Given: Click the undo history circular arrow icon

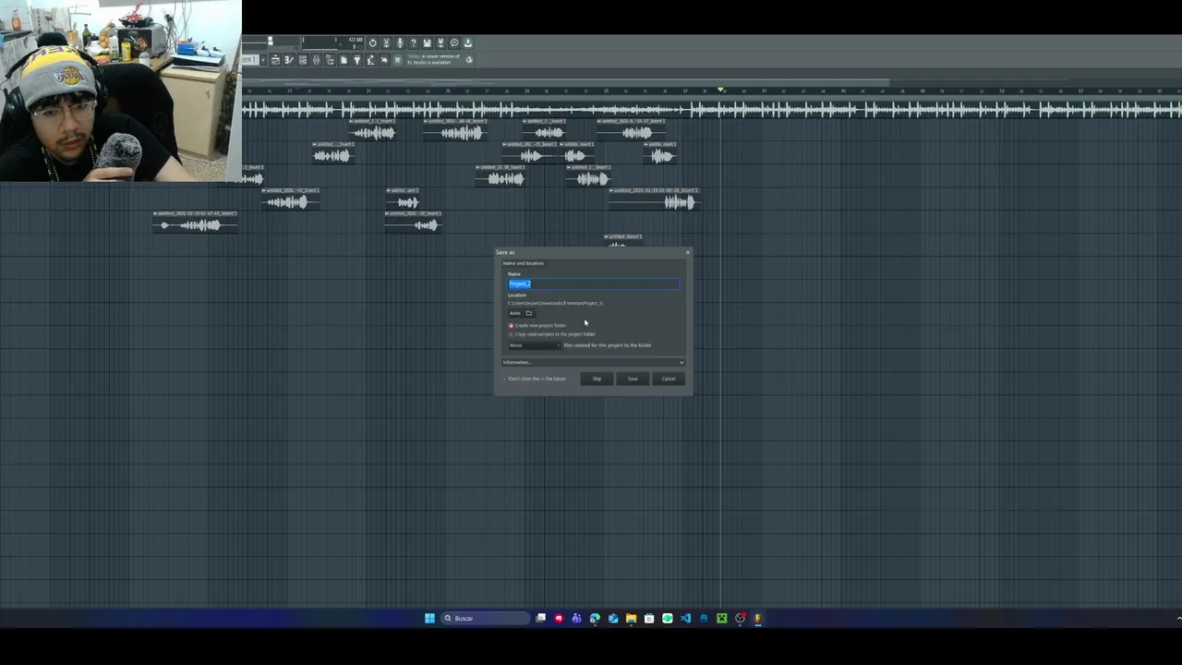Looking at the screenshot, I should pyautogui.click(x=373, y=42).
